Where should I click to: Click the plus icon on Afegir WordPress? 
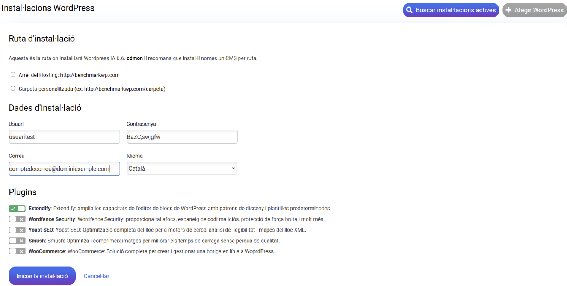click(x=509, y=10)
